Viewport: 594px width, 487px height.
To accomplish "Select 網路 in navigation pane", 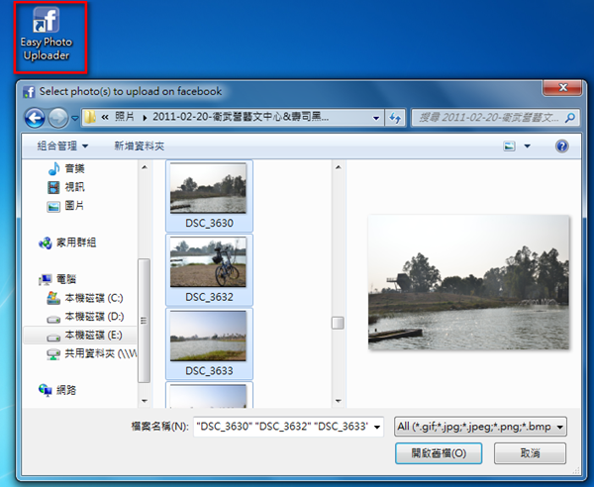I will (57, 390).
